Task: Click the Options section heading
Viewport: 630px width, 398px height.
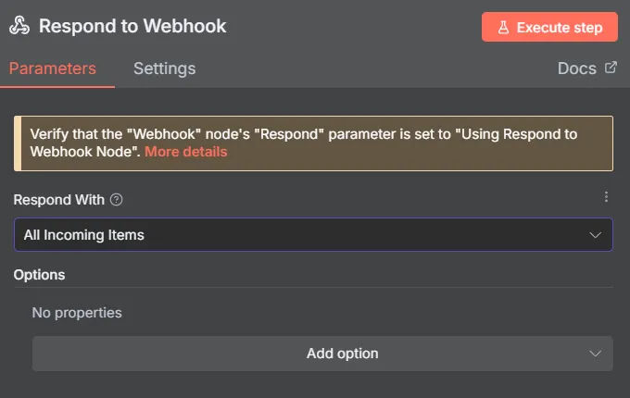Action: click(x=40, y=275)
